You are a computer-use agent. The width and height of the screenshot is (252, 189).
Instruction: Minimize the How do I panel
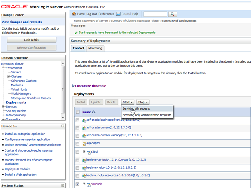[63, 126]
